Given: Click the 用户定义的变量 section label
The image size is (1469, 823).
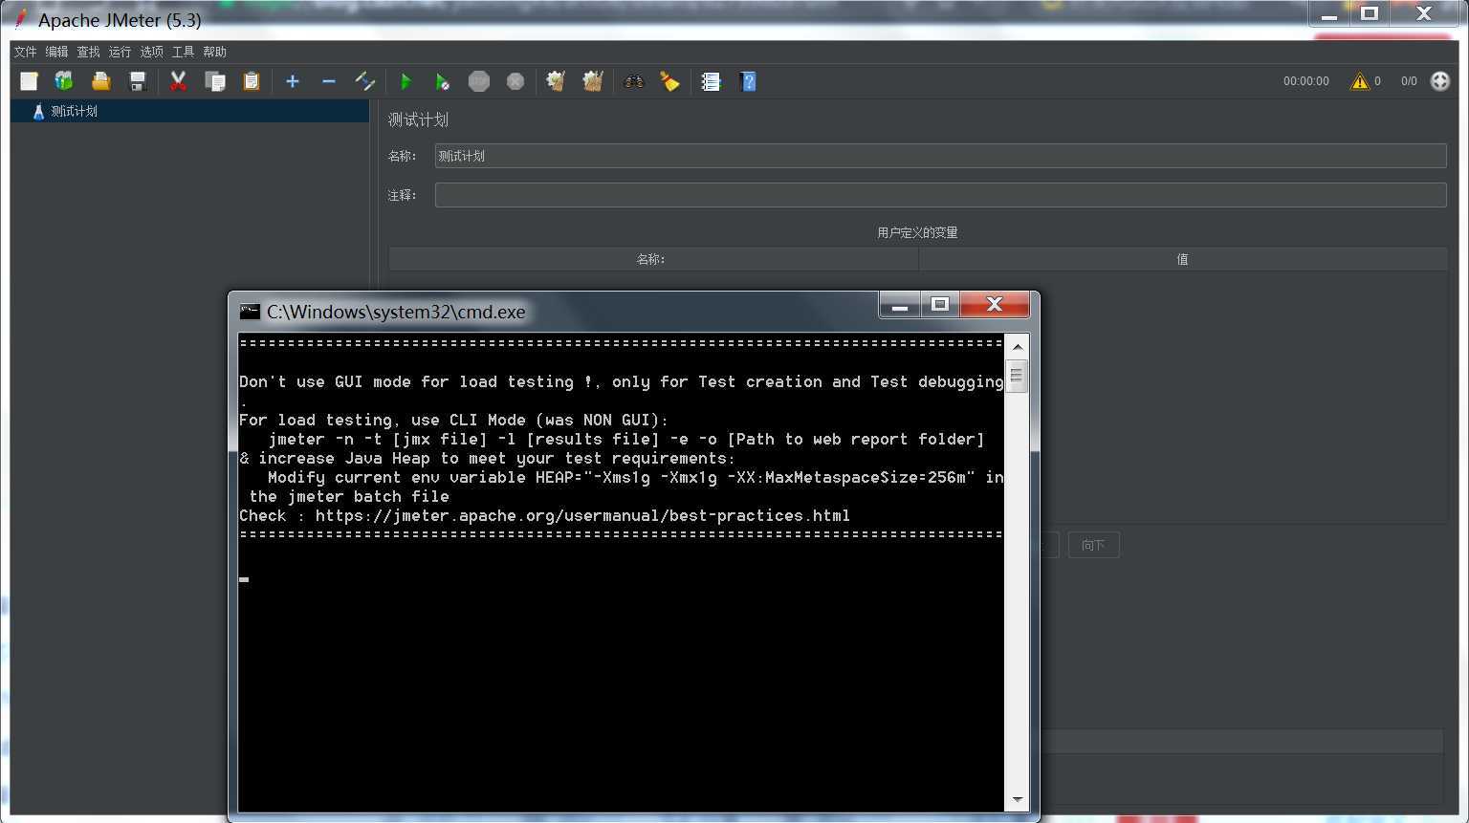Looking at the screenshot, I should pyautogui.click(x=917, y=232).
